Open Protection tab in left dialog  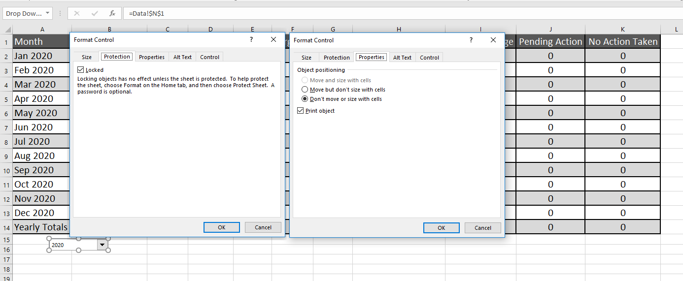pos(117,57)
